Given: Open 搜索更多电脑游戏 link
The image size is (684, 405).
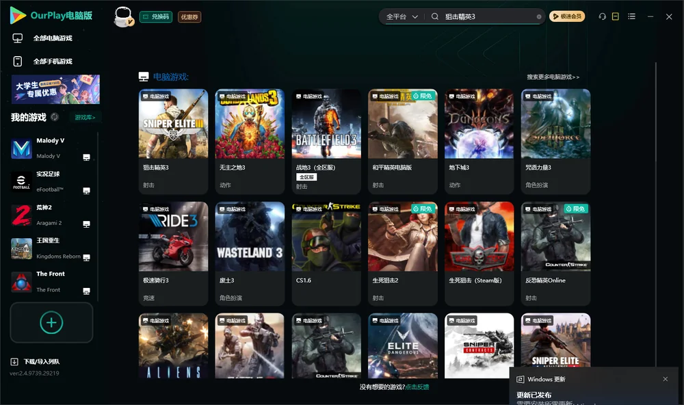Looking at the screenshot, I should (x=553, y=77).
